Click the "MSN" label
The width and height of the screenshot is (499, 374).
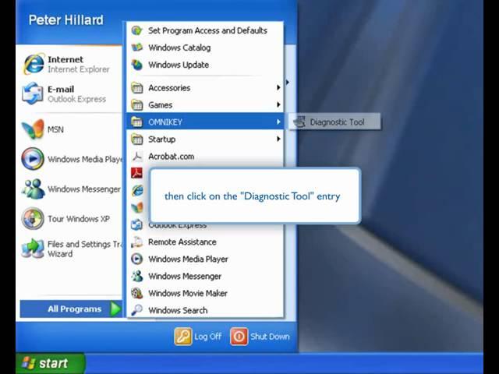(x=55, y=129)
